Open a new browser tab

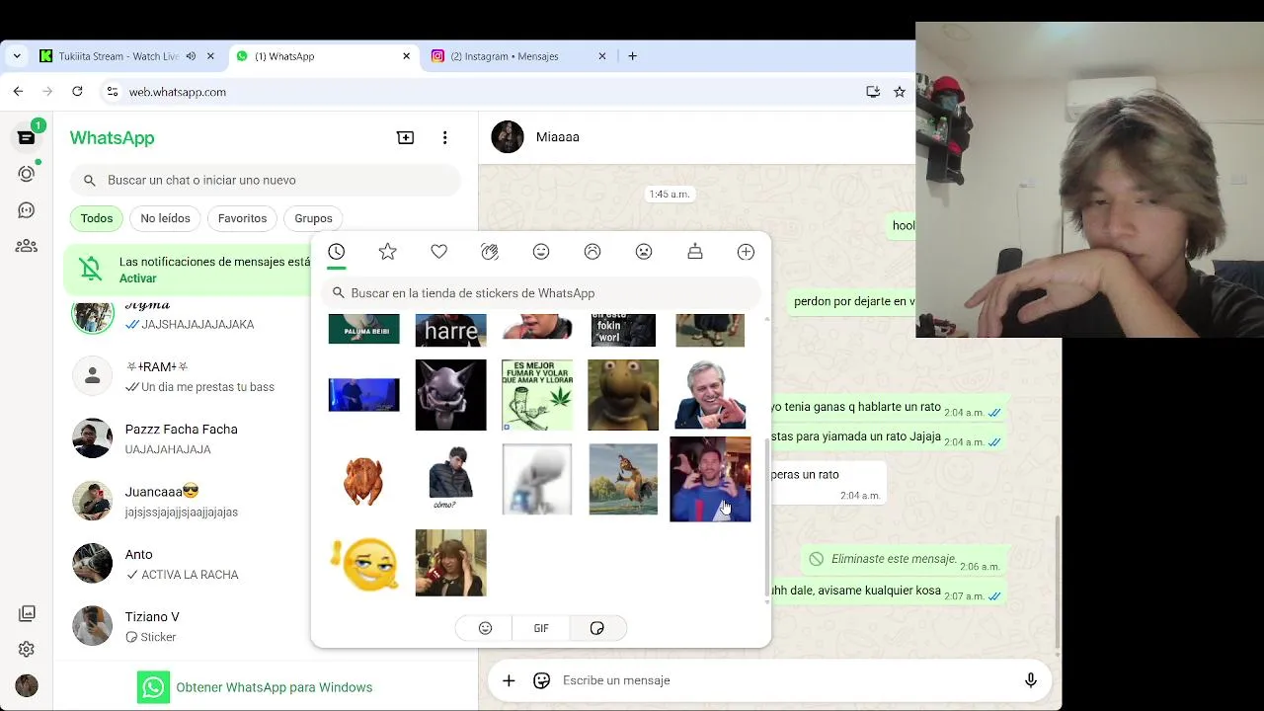click(633, 56)
